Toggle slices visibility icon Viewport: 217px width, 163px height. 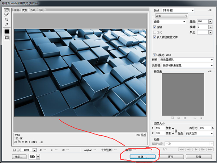tap(7, 37)
